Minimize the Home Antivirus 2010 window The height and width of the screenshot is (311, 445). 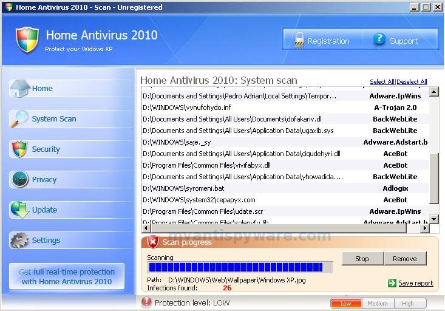pyautogui.click(x=415, y=7)
